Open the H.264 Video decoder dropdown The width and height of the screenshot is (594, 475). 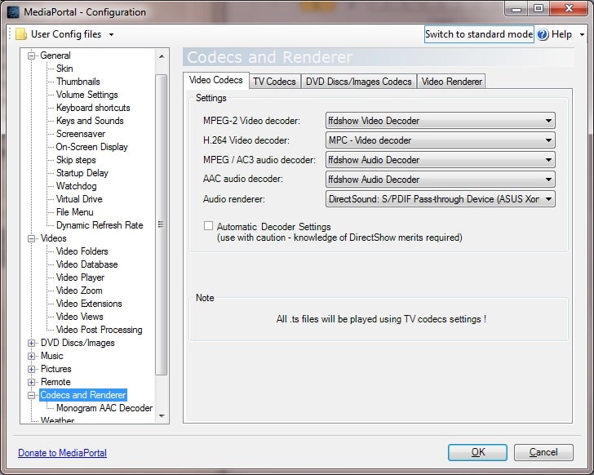point(441,140)
